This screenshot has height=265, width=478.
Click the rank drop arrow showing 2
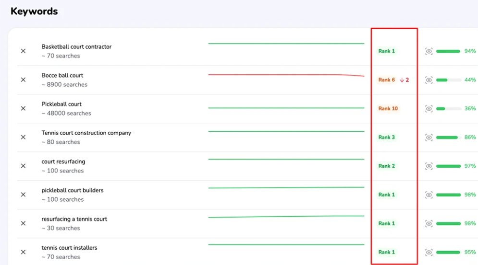[x=404, y=80]
